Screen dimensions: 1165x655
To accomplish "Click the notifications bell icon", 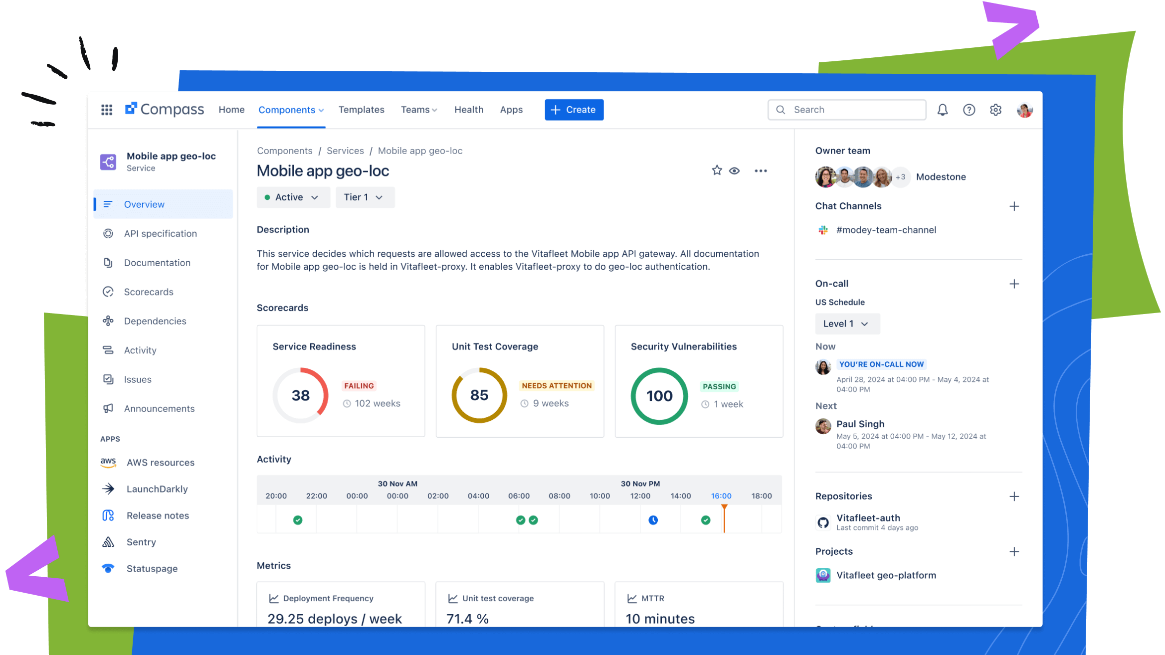I will tap(942, 110).
